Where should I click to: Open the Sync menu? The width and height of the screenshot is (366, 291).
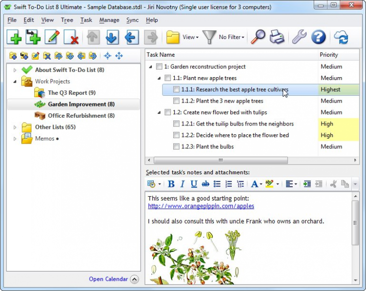pyautogui.click(x=132, y=20)
